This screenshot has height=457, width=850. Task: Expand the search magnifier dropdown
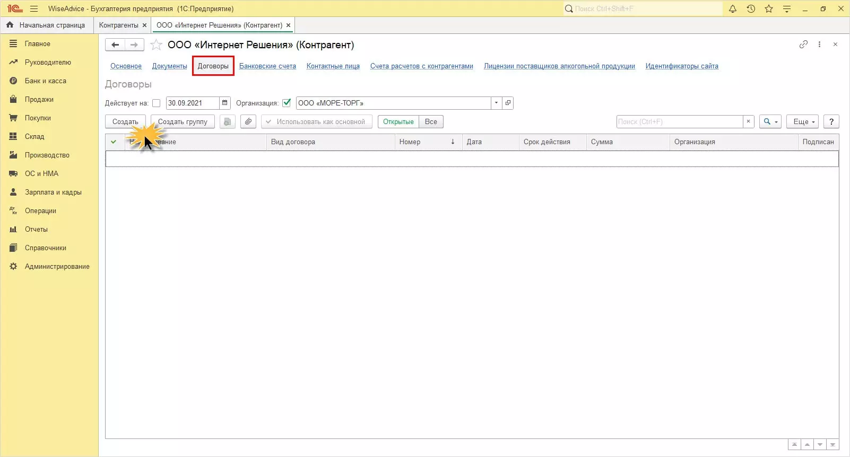[x=770, y=121]
